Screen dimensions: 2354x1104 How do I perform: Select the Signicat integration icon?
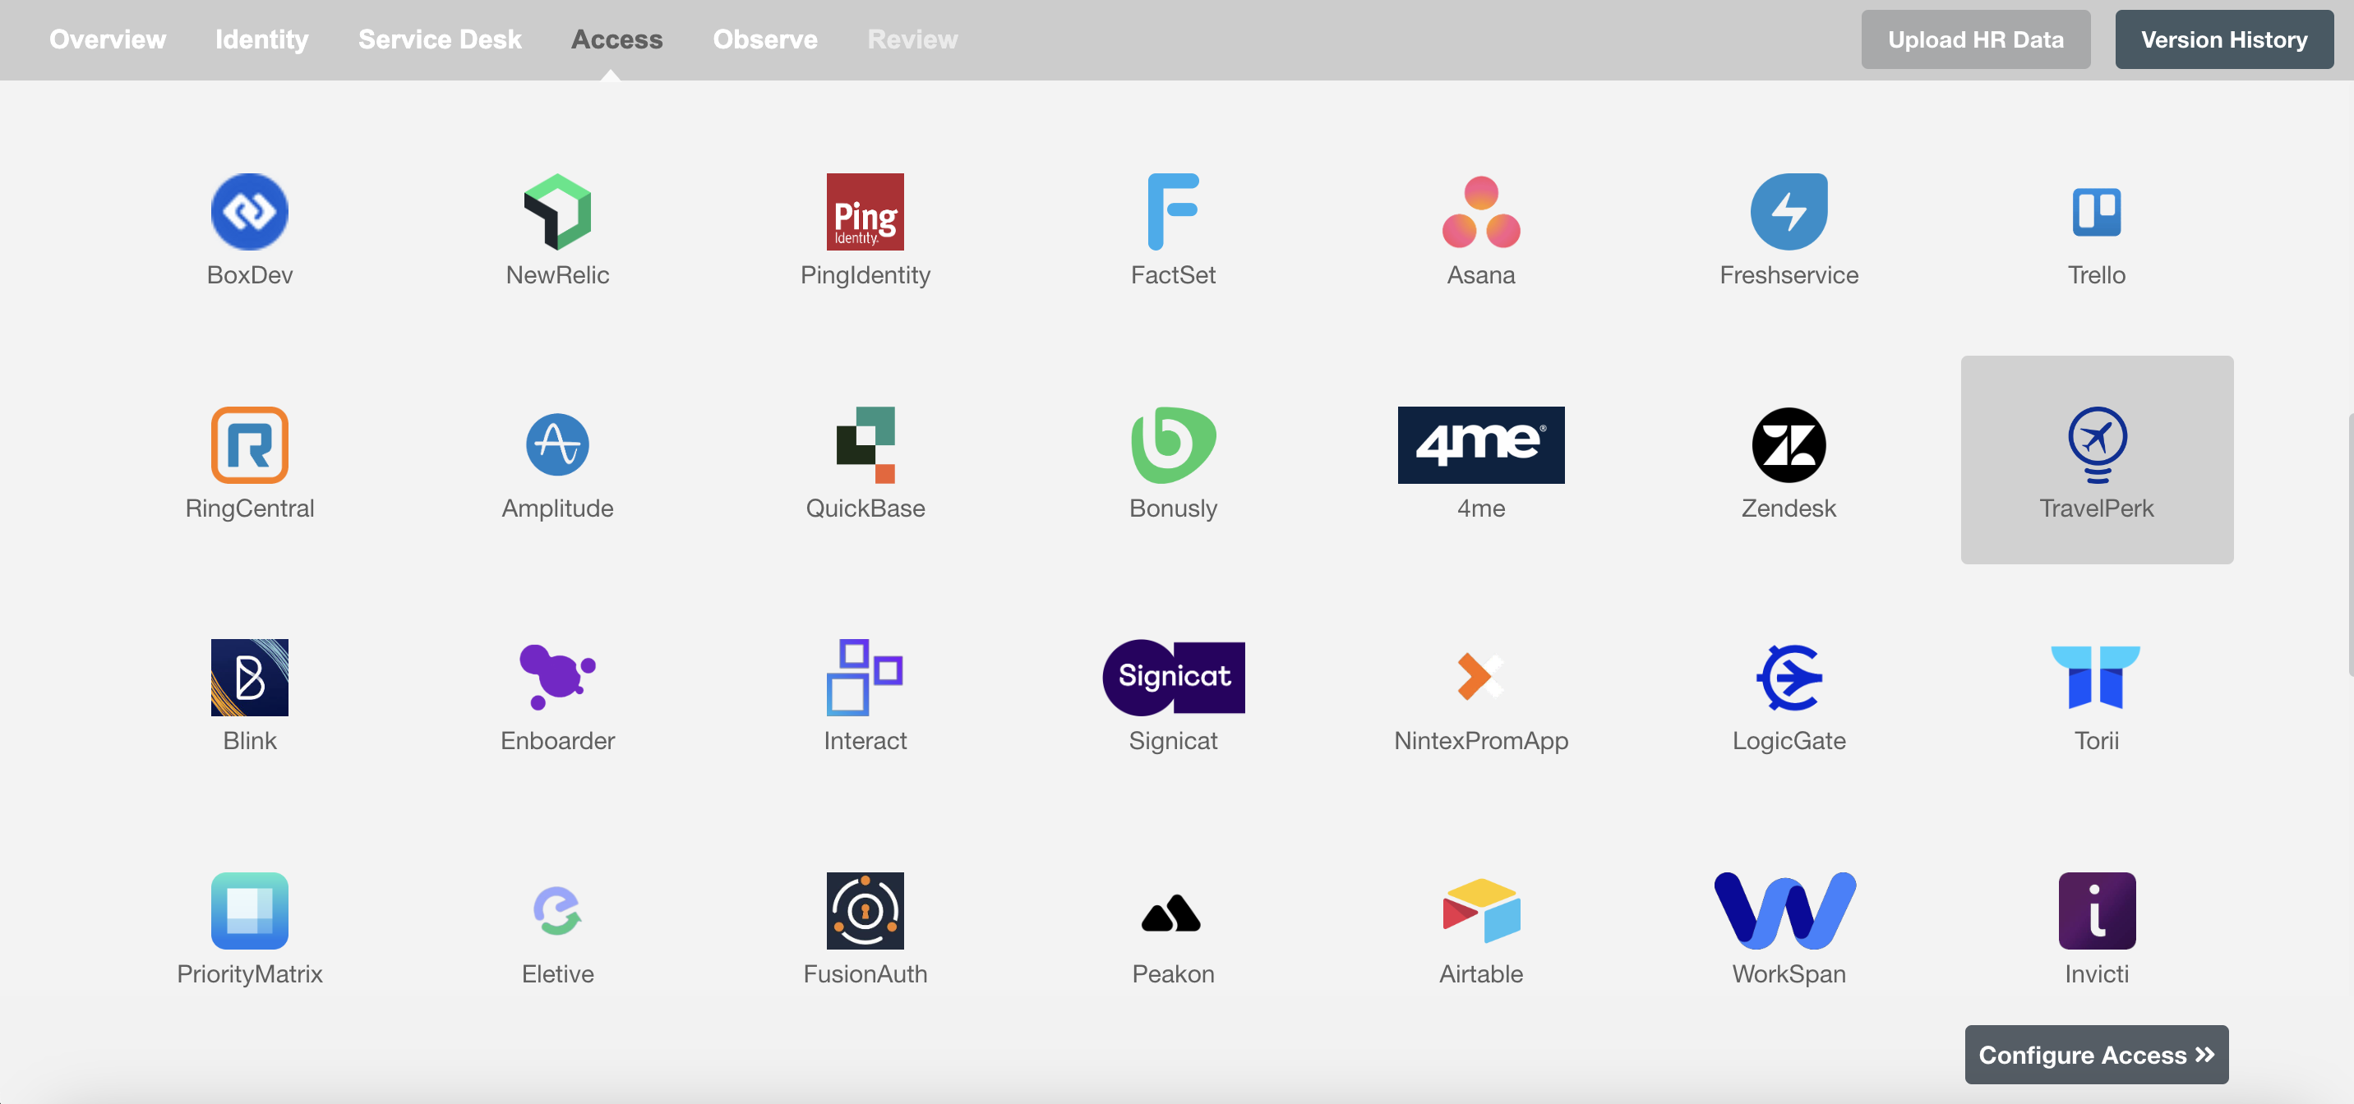coord(1173,677)
